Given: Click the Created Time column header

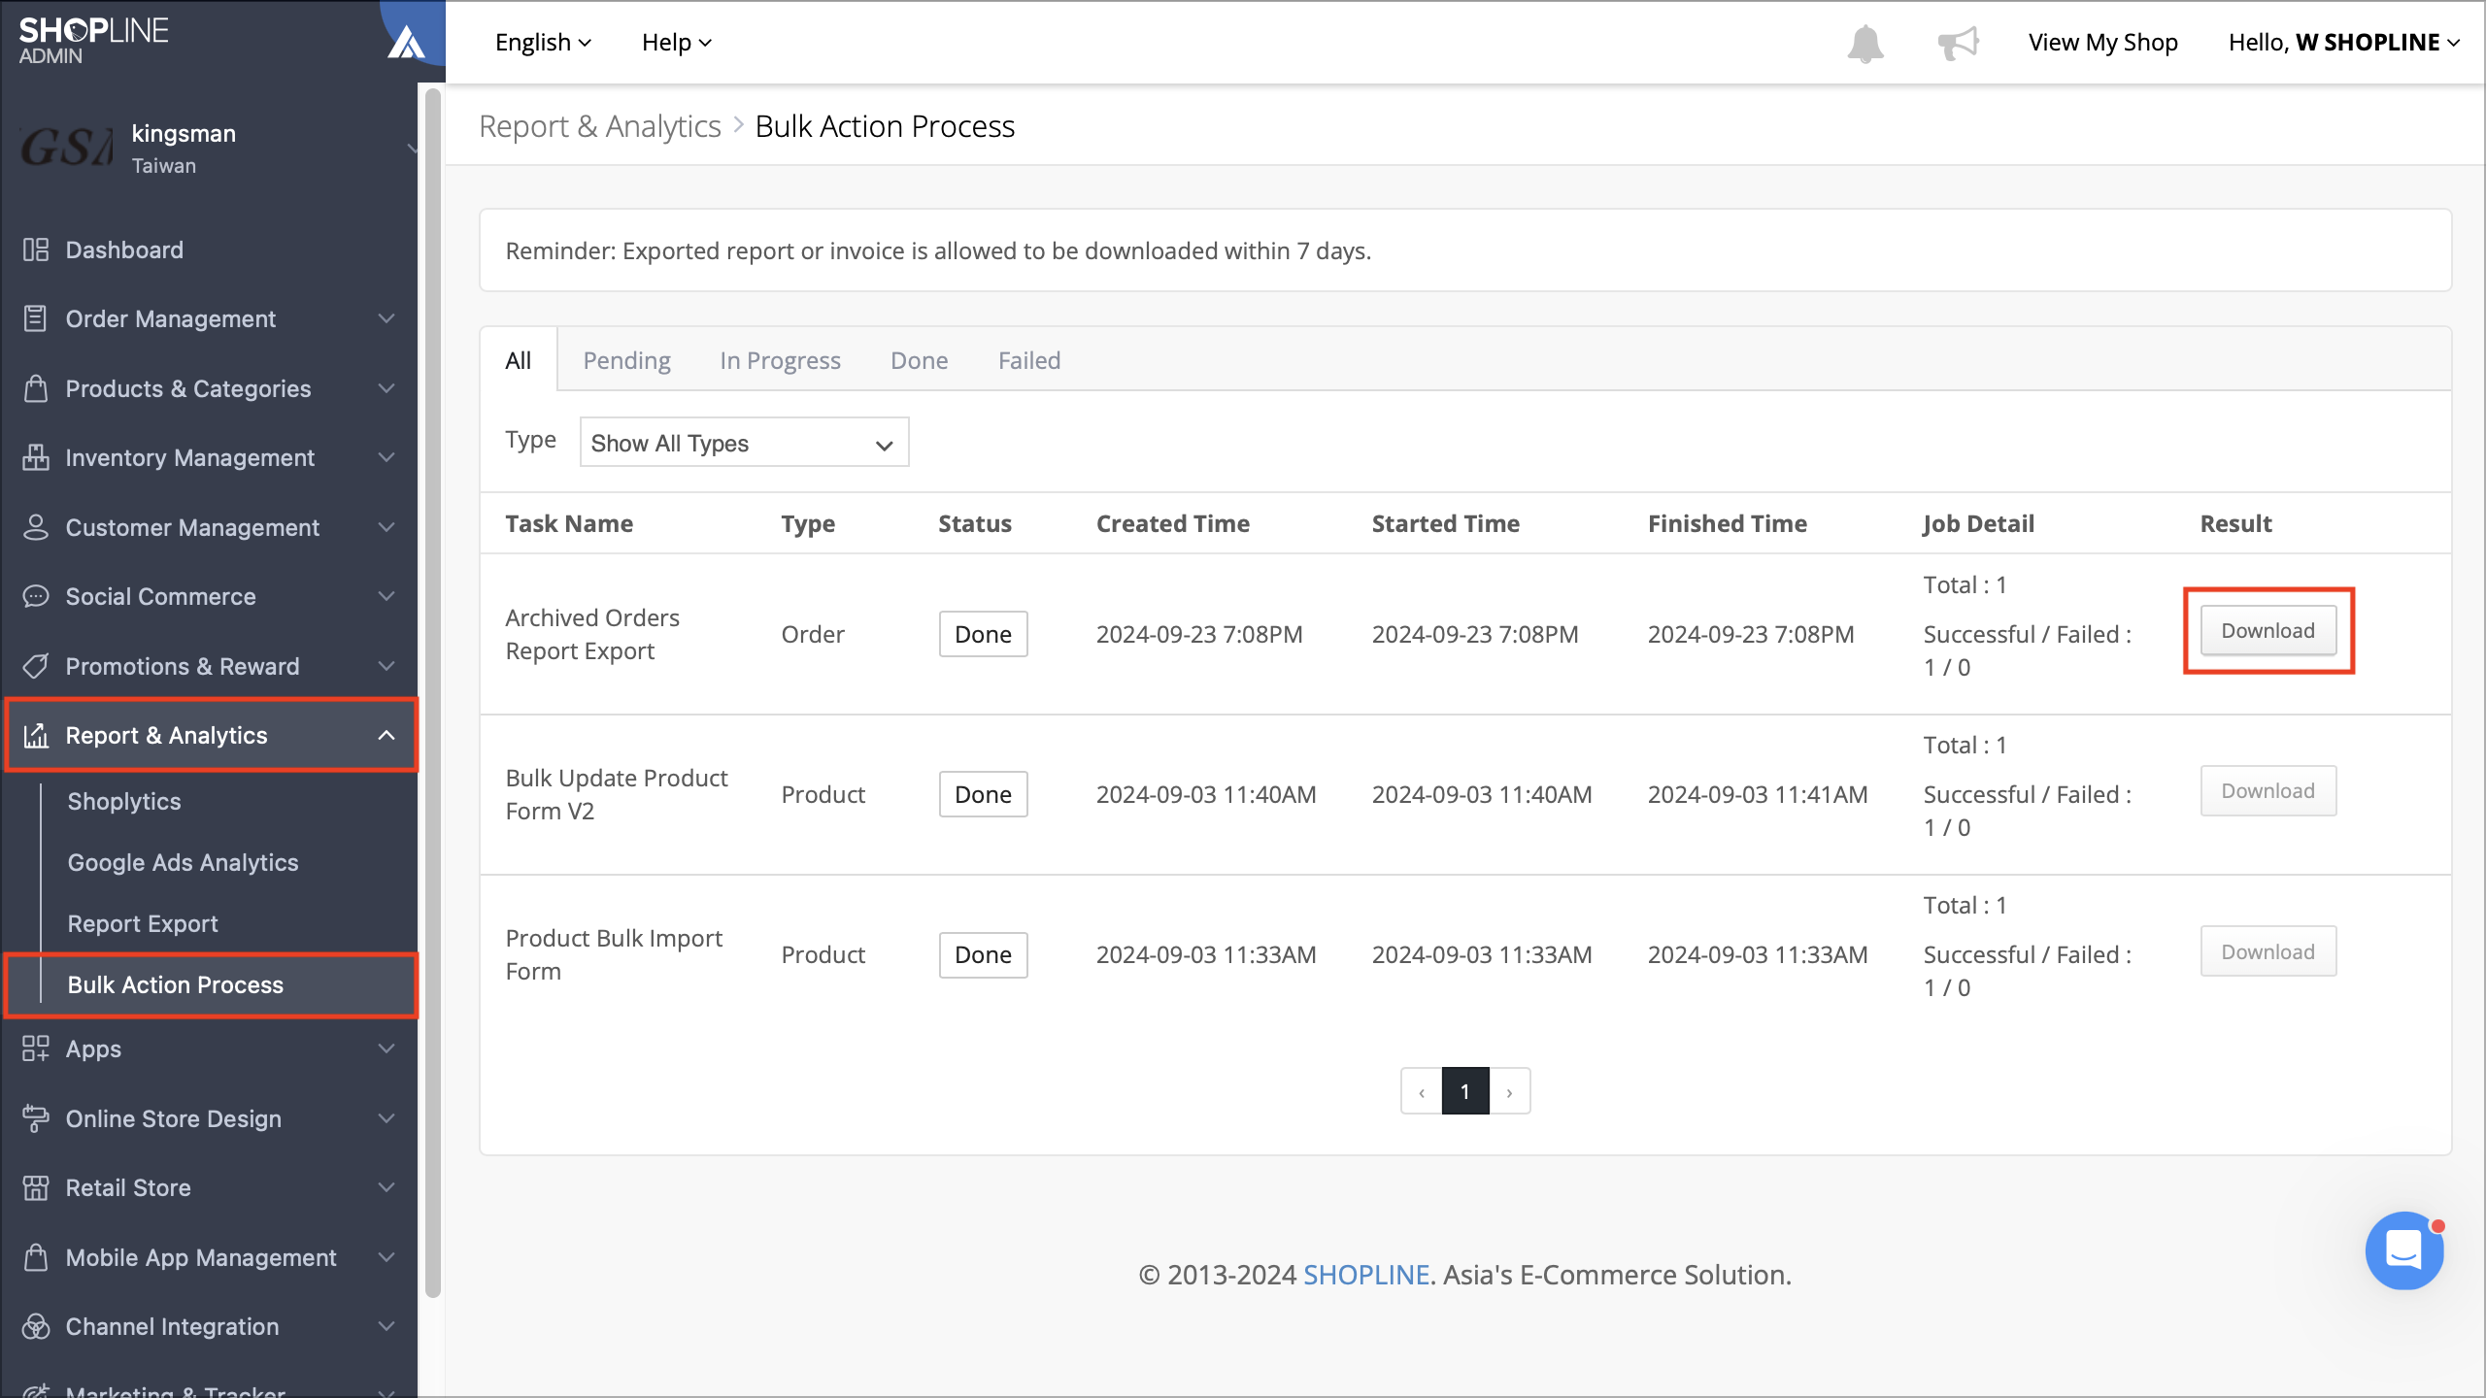Looking at the screenshot, I should 1172,523.
